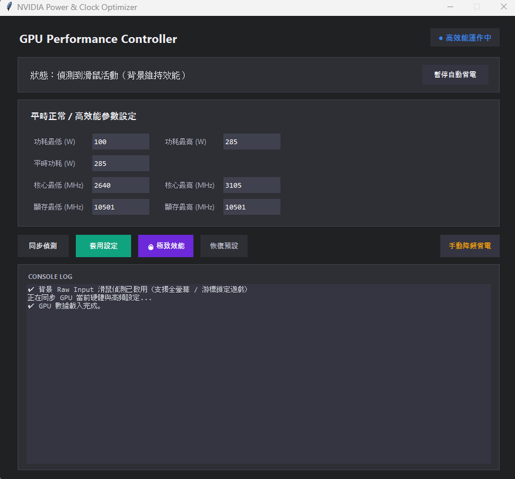Click the 暫停自動省電 button
515x479 pixels.
(455, 75)
